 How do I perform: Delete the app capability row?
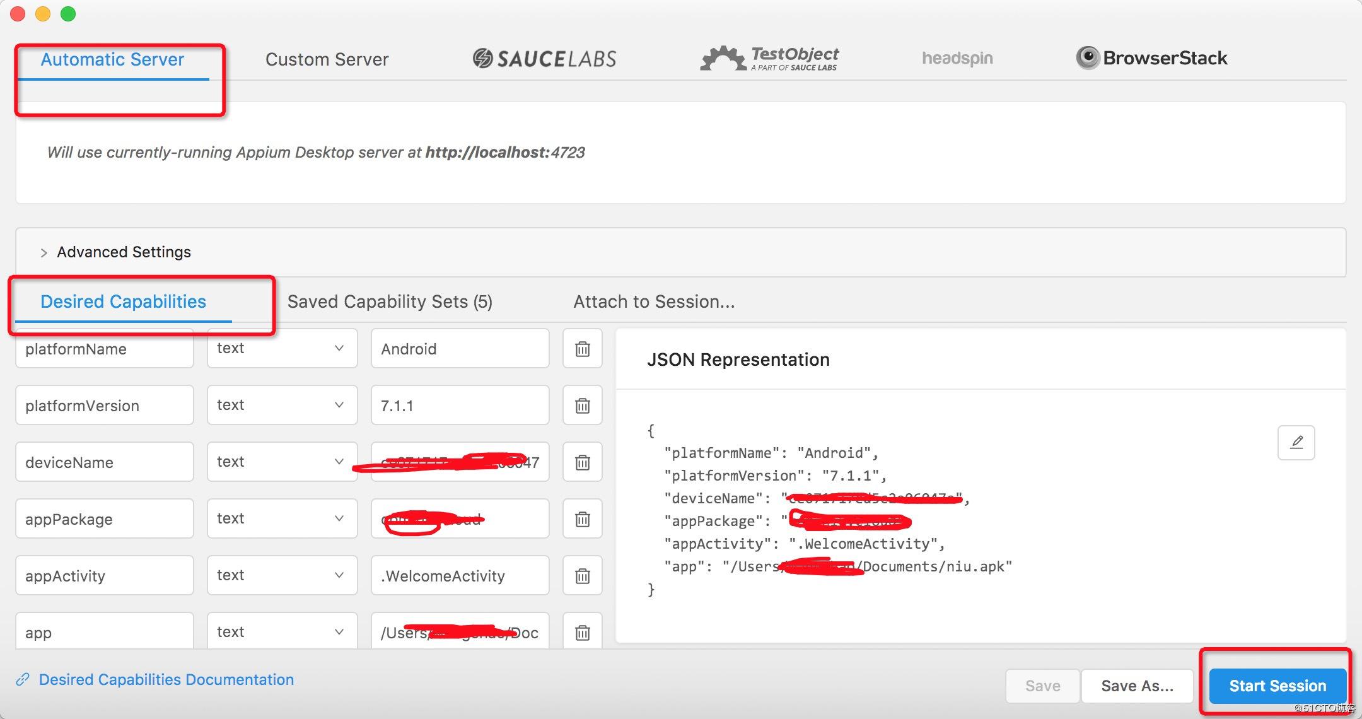(582, 632)
